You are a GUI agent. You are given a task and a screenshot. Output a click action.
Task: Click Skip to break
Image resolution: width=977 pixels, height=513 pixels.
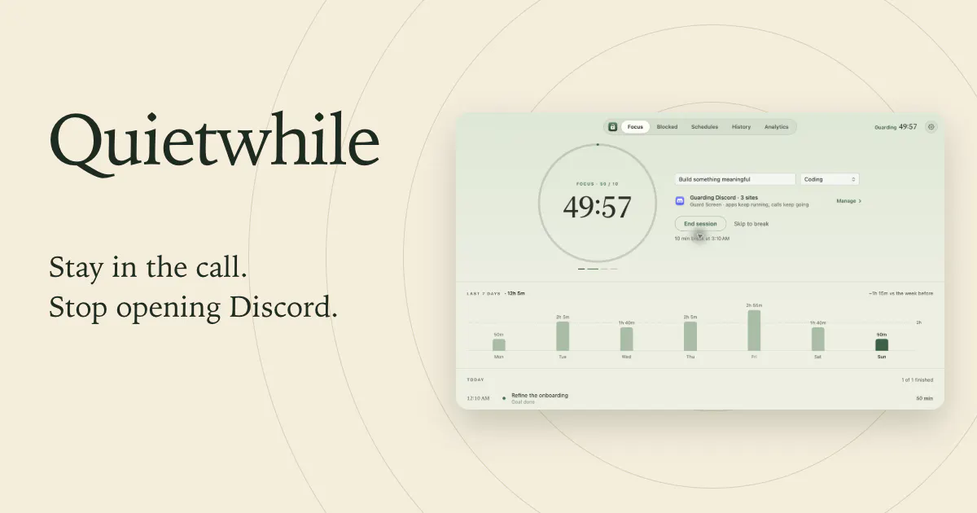(x=751, y=224)
